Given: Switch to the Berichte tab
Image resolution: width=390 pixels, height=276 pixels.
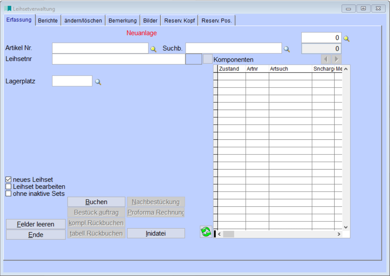Looking at the screenshot, I should [48, 21].
